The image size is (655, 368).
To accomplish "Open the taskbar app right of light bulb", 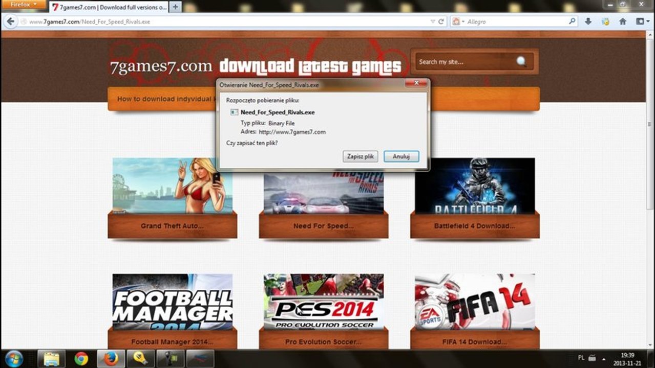I will pos(170,359).
